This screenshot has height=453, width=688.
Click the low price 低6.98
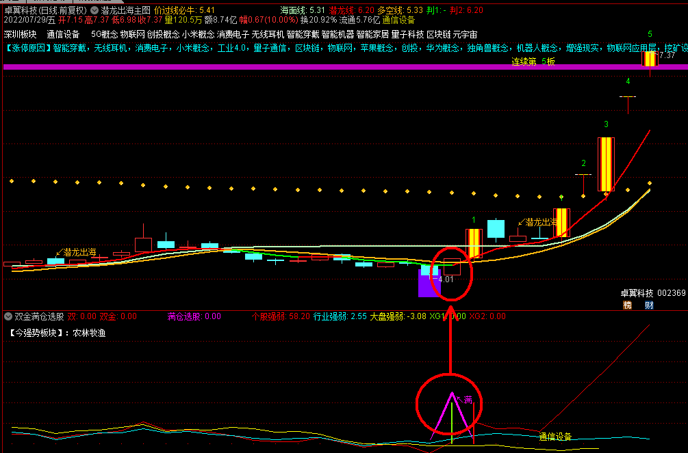pos(123,20)
